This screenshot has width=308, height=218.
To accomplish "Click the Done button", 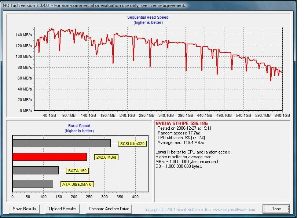I will point(276,208).
